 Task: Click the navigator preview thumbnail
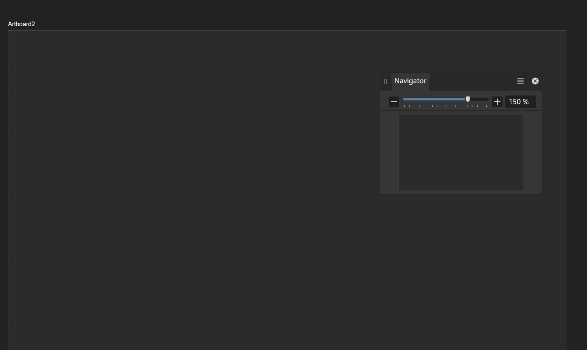click(x=461, y=152)
